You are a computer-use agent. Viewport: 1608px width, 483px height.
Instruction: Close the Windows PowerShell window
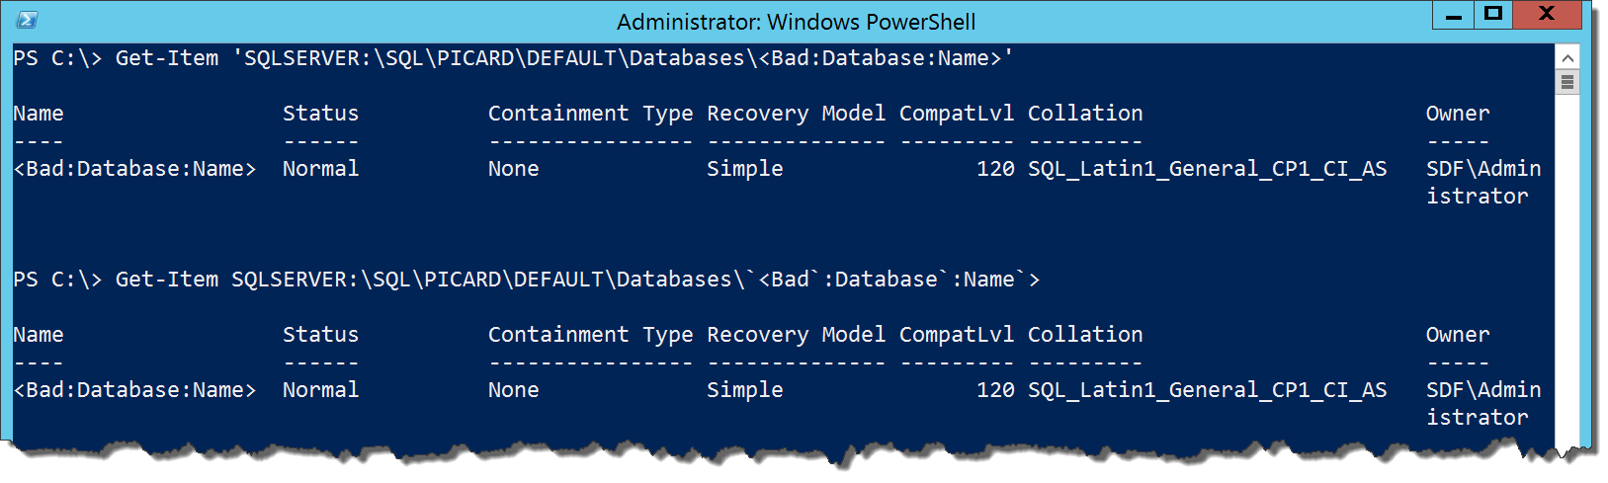click(x=1547, y=15)
